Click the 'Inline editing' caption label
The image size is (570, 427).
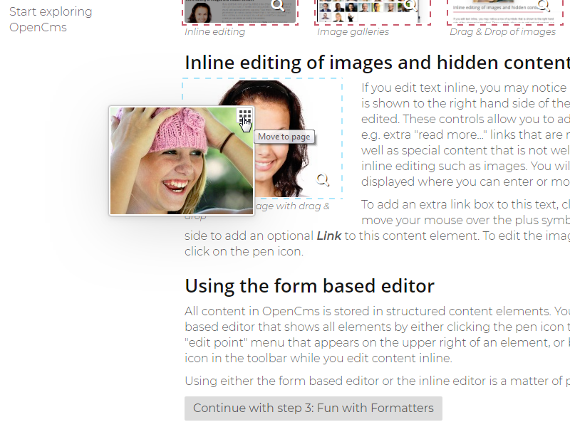(x=215, y=31)
